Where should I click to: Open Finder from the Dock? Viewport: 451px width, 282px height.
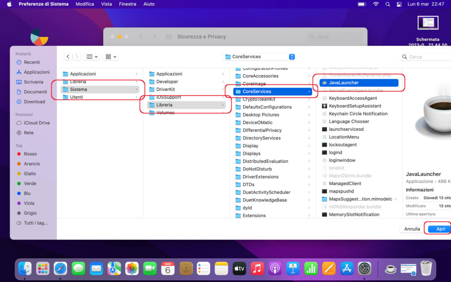tap(25, 269)
